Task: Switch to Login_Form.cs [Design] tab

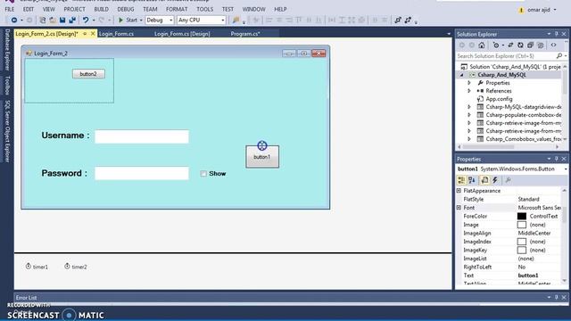Action: coord(182,34)
